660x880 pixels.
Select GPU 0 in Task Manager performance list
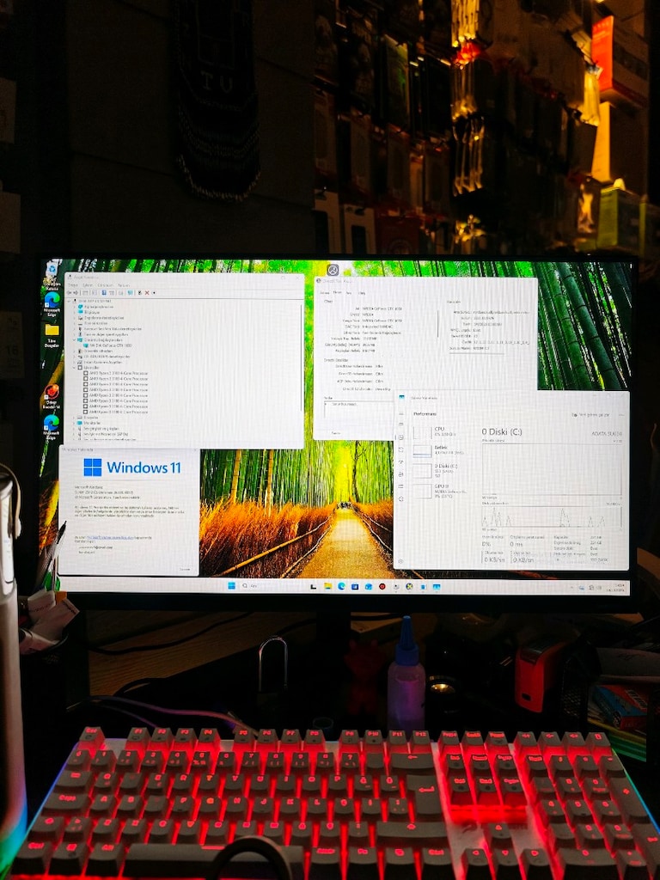click(x=437, y=491)
